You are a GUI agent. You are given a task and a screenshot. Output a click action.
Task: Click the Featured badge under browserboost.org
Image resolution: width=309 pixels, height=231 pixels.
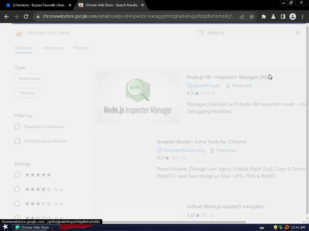click(x=224, y=150)
